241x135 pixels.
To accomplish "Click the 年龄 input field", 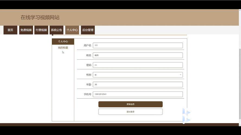I will (138, 85).
